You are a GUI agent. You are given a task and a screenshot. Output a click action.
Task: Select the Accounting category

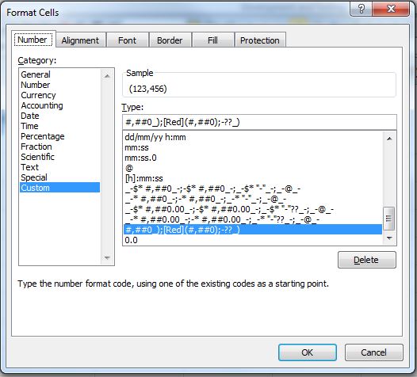[42, 105]
